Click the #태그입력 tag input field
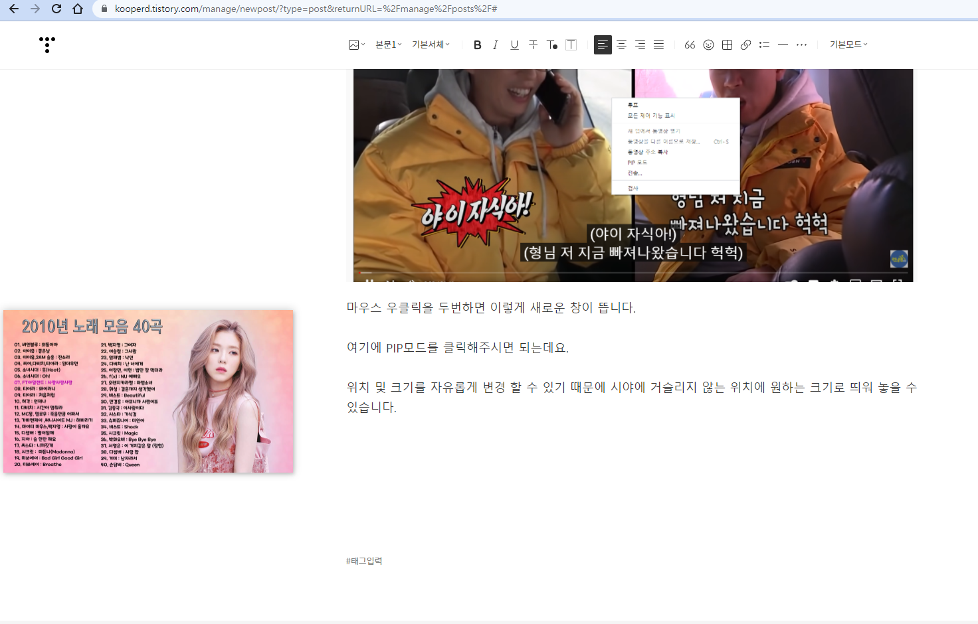Screen dimensions: 978x624 coord(364,561)
